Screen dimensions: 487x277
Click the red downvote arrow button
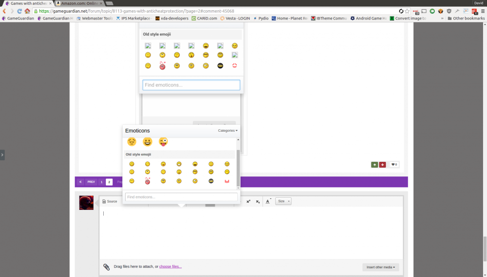pos(382,165)
